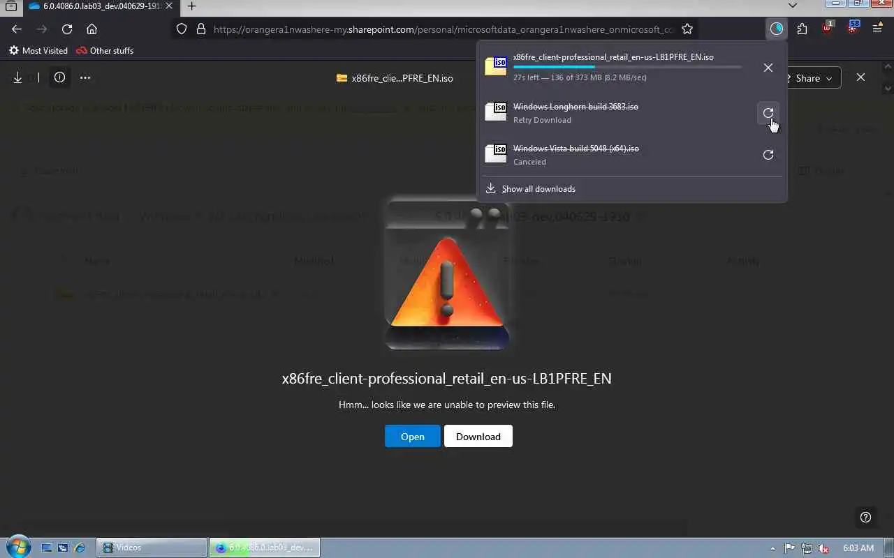Open the browser hamburger menu
Image resolution: width=894 pixels, height=558 pixels.
coord(878,29)
